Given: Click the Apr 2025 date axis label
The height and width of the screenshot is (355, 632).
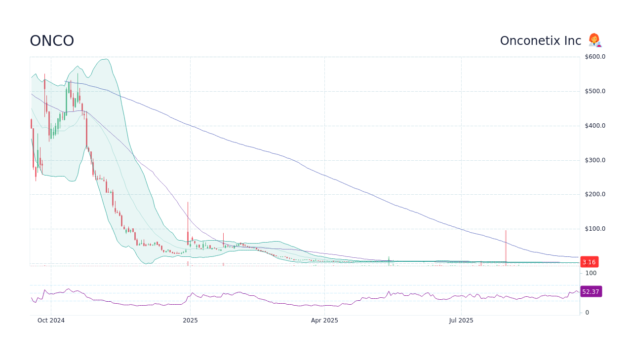Looking at the screenshot, I should (325, 320).
